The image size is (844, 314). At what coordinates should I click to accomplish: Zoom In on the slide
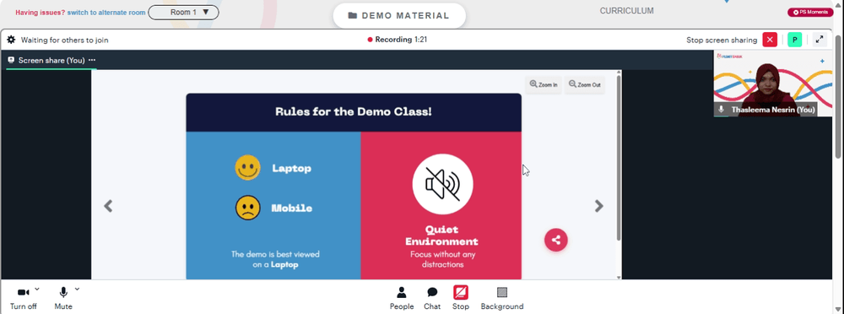(544, 84)
